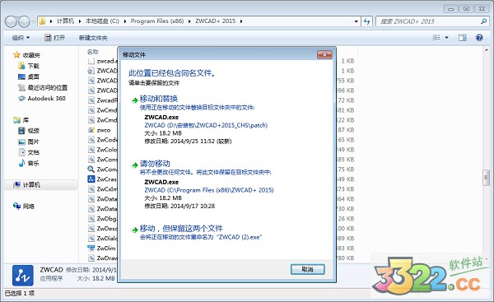This screenshot has width=494, height=302.
Task: Click ZWCAD+ 2015 breadcrumb segment
Action: [216, 21]
